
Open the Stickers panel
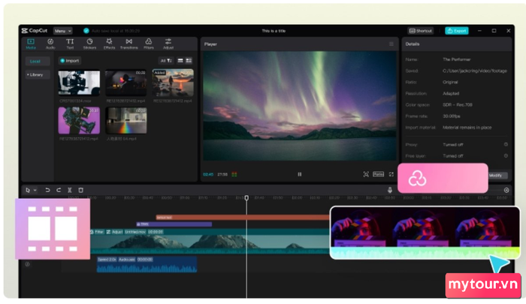point(89,44)
